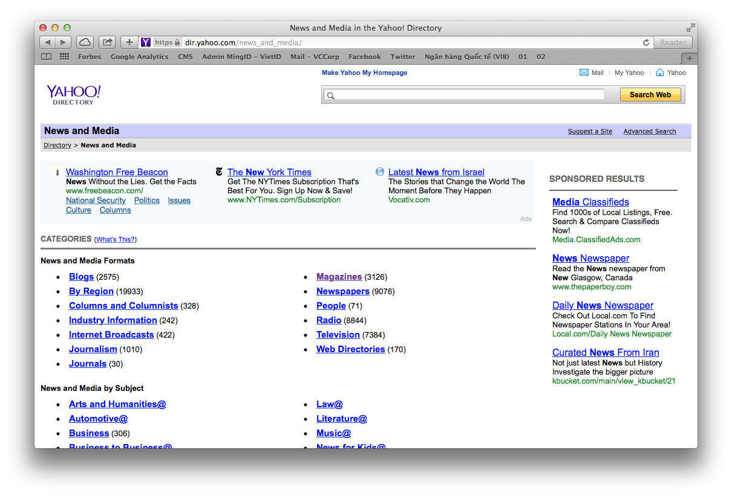Open the Share menu icon
Screen dimensions: 732x496
click(106, 42)
